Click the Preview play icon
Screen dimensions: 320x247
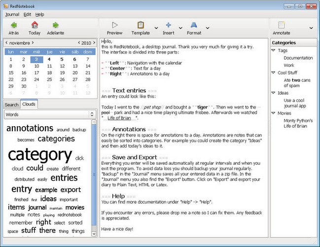[115, 25]
